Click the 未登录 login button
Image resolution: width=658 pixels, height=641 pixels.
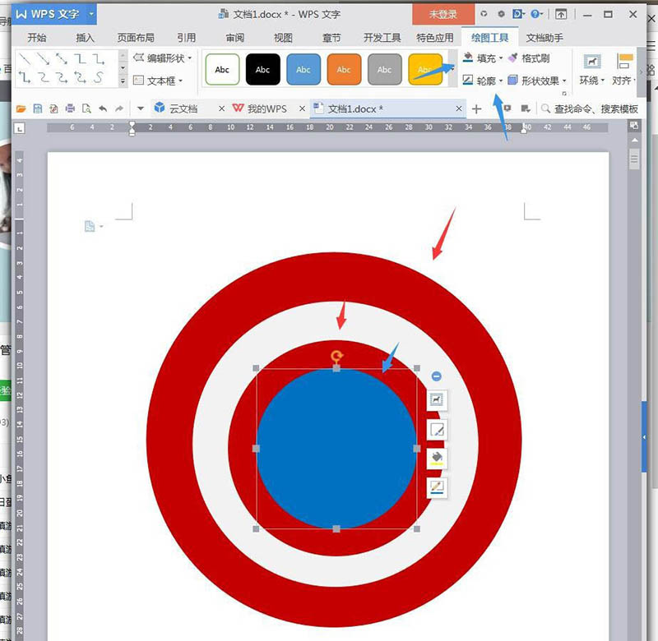[x=443, y=14]
